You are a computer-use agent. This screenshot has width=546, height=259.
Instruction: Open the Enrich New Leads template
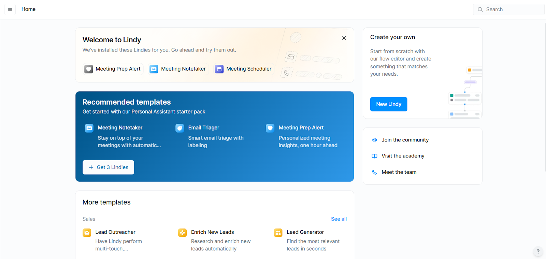pyautogui.click(x=212, y=232)
